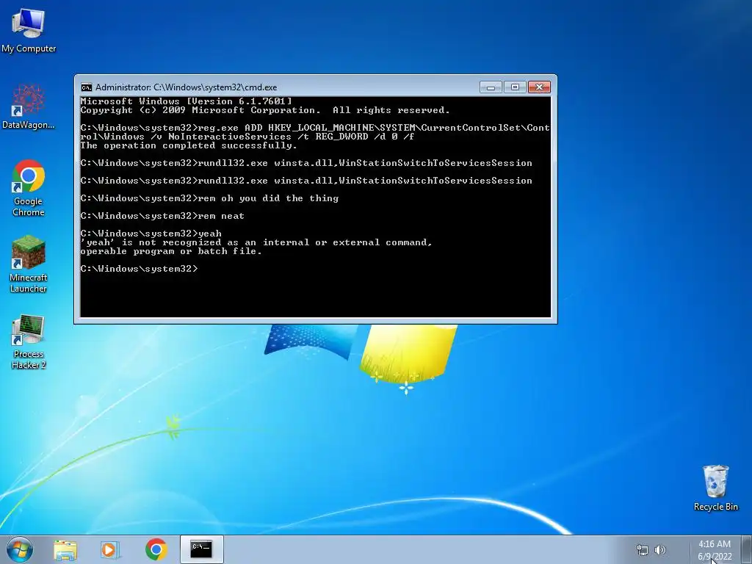Launch Windows Media Player from taskbar

pos(110,549)
